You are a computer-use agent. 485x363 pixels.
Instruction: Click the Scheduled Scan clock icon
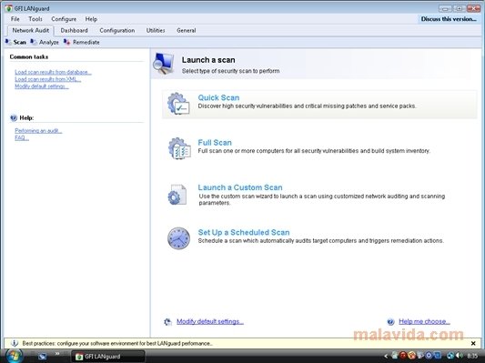point(178,238)
